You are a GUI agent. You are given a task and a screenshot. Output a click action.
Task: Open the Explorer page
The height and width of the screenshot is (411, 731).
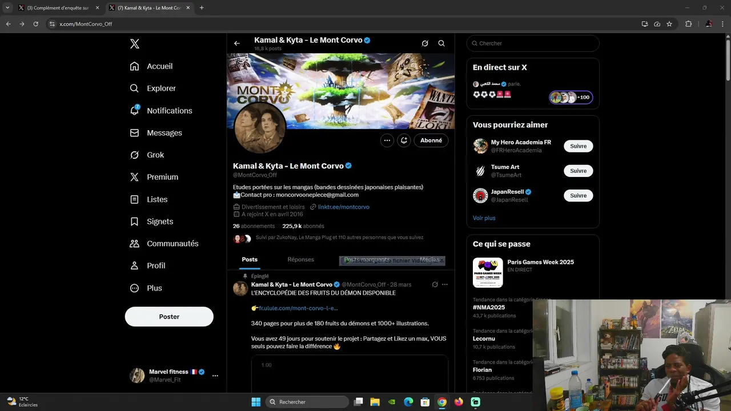point(152,88)
